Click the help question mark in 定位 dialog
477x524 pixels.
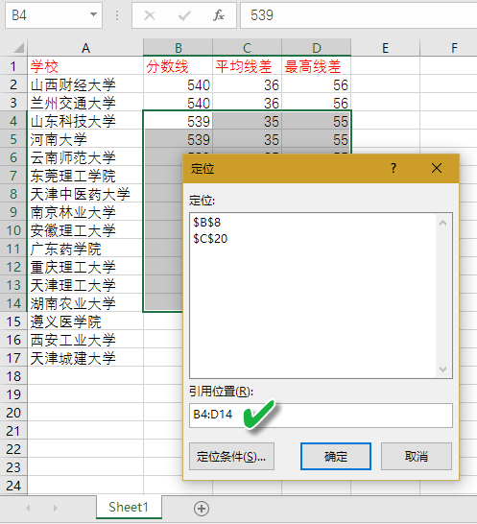[394, 168]
